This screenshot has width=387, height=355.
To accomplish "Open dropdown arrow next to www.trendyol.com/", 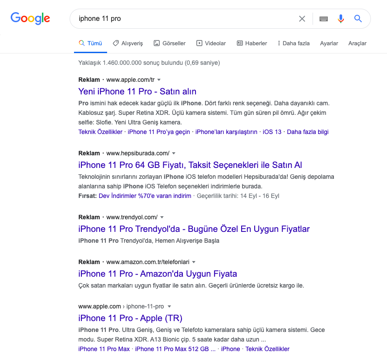I will 162,217.
